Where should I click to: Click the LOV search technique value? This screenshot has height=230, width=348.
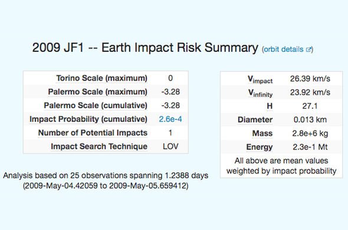click(170, 146)
